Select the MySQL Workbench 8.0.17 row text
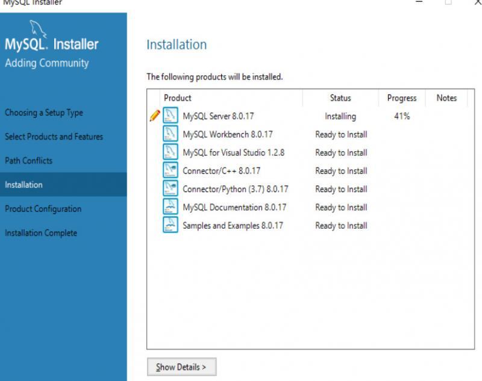Image resolution: width=482 pixels, height=381 pixels. click(x=228, y=134)
